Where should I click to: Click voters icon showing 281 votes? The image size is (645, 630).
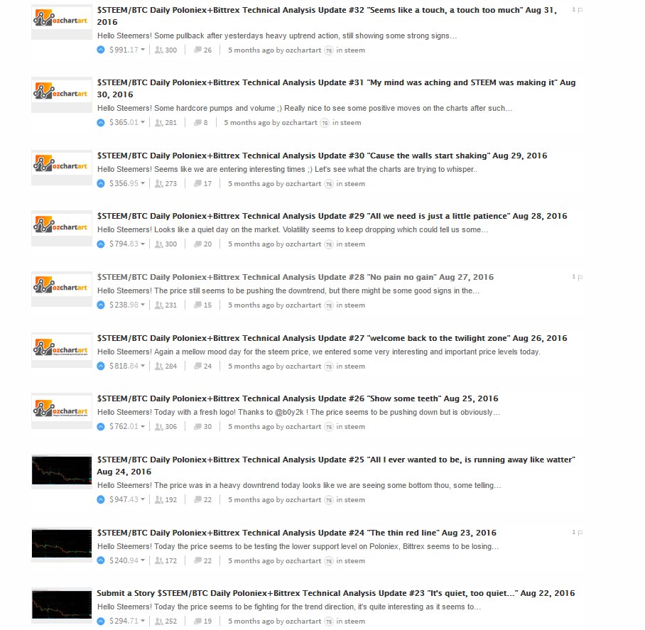(x=159, y=123)
